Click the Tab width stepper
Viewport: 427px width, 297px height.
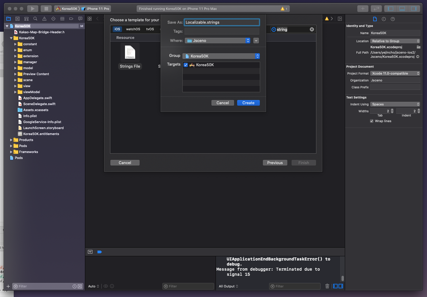point(392,111)
